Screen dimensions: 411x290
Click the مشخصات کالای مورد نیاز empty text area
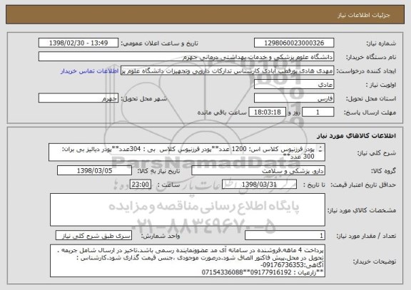tap(188, 209)
